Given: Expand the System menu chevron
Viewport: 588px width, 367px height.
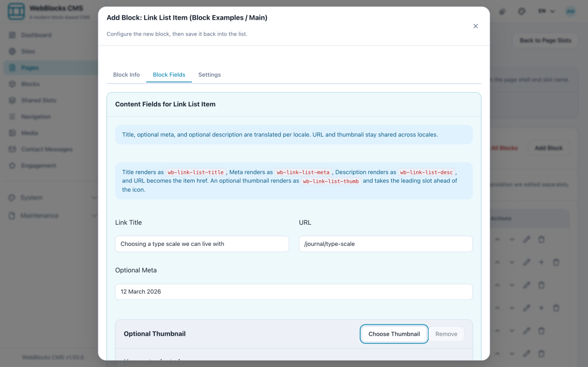Looking at the screenshot, I should pyautogui.click(x=94, y=198).
